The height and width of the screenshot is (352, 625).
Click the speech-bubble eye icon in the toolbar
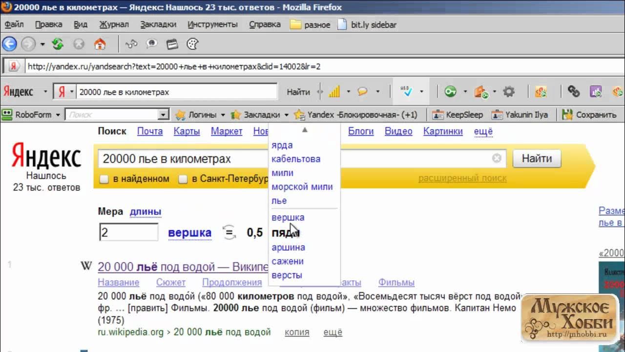[152, 44]
